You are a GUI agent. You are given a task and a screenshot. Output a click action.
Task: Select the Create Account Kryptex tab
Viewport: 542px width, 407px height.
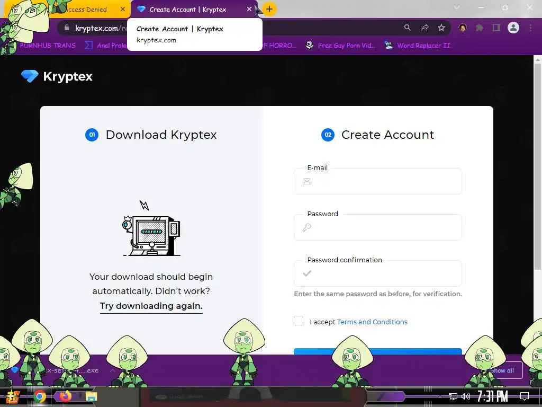[194, 10]
